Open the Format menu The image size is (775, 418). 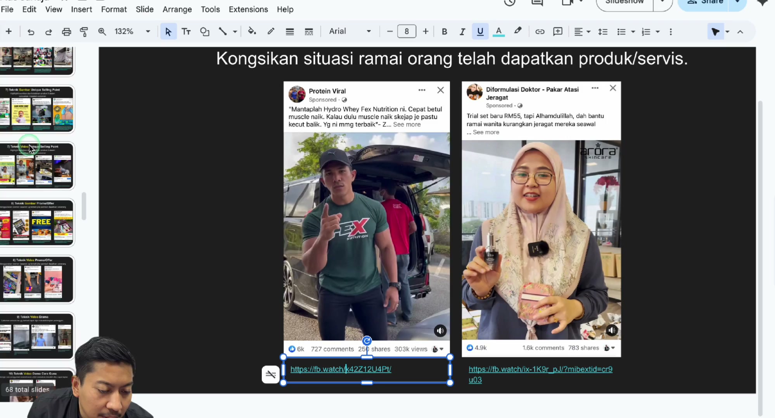pos(114,9)
